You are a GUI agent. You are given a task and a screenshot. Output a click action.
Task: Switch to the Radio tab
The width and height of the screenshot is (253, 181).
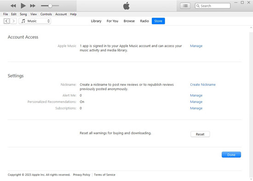(144, 21)
